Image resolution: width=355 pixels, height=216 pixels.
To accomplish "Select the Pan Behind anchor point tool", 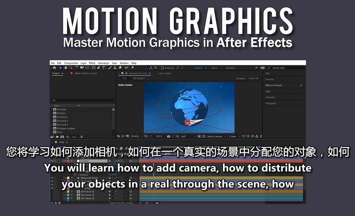I will pyautogui.click(x=87, y=68).
